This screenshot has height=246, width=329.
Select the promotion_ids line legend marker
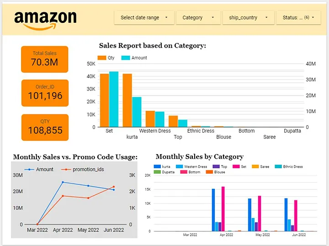(x=66, y=170)
